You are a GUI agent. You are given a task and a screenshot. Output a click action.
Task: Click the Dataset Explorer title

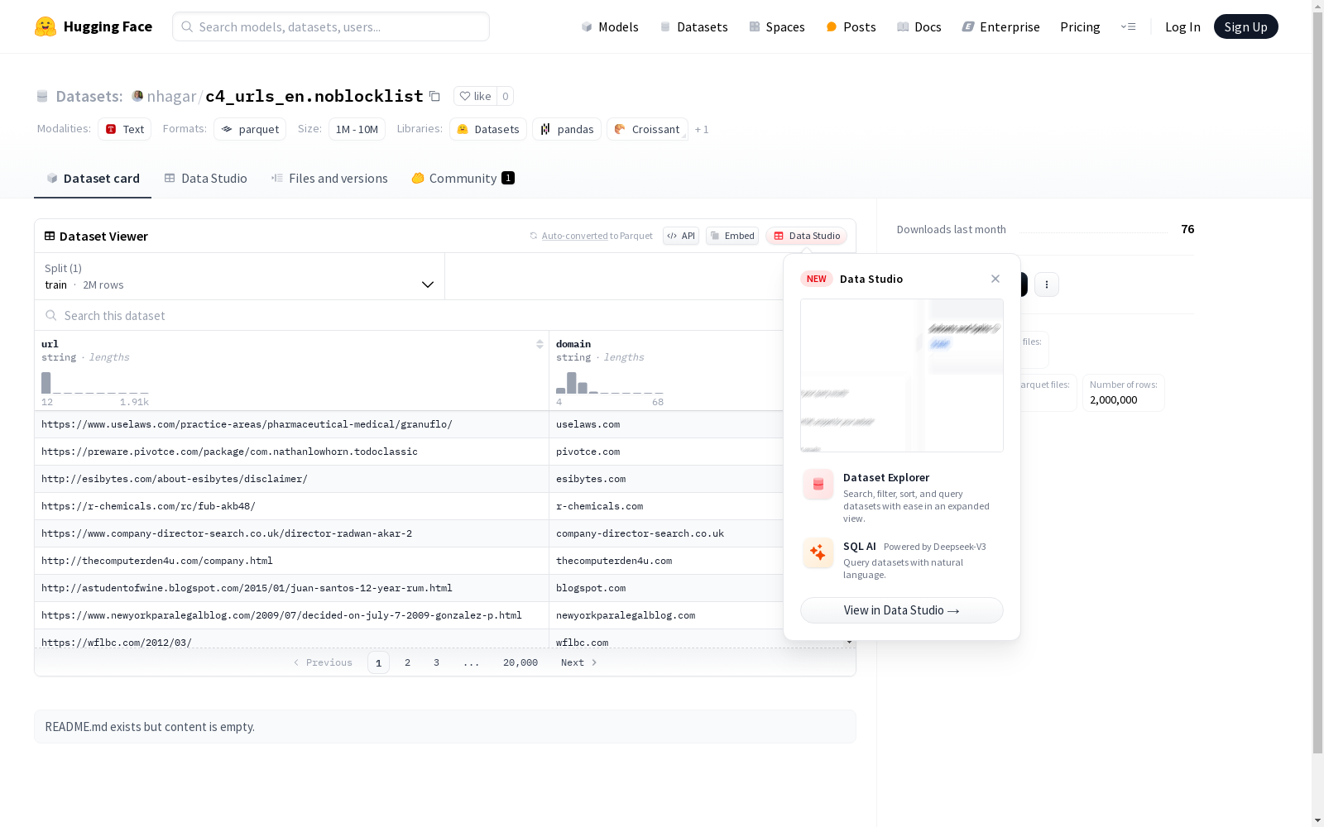tap(886, 477)
